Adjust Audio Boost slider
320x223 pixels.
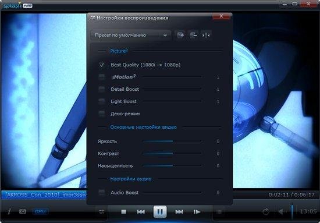click(x=172, y=193)
